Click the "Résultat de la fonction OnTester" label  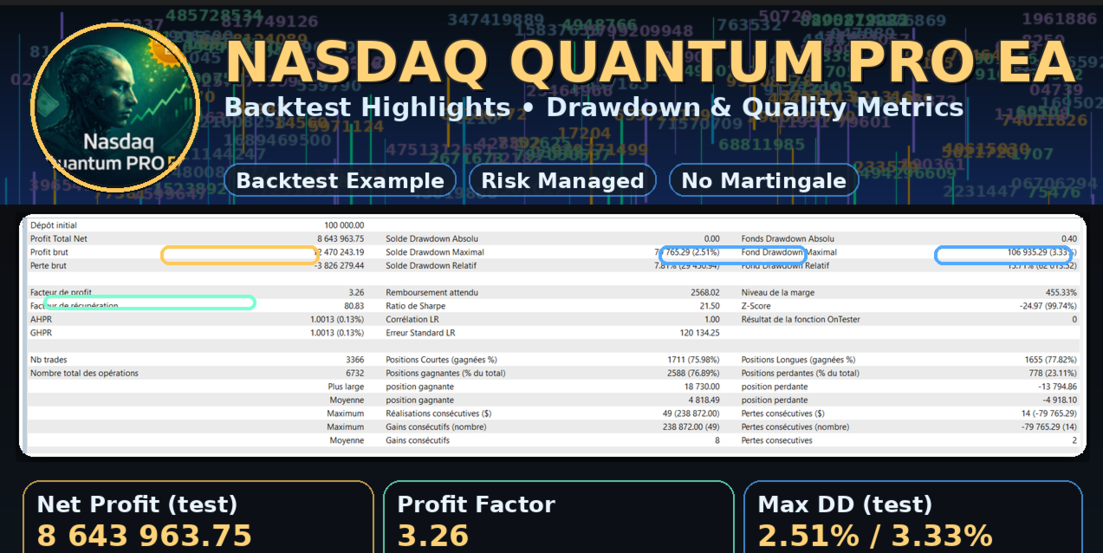(801, 319)
